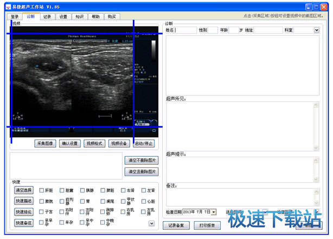
Task: Click the 备注 scrollbar up arrow
Action: point(316,192)
